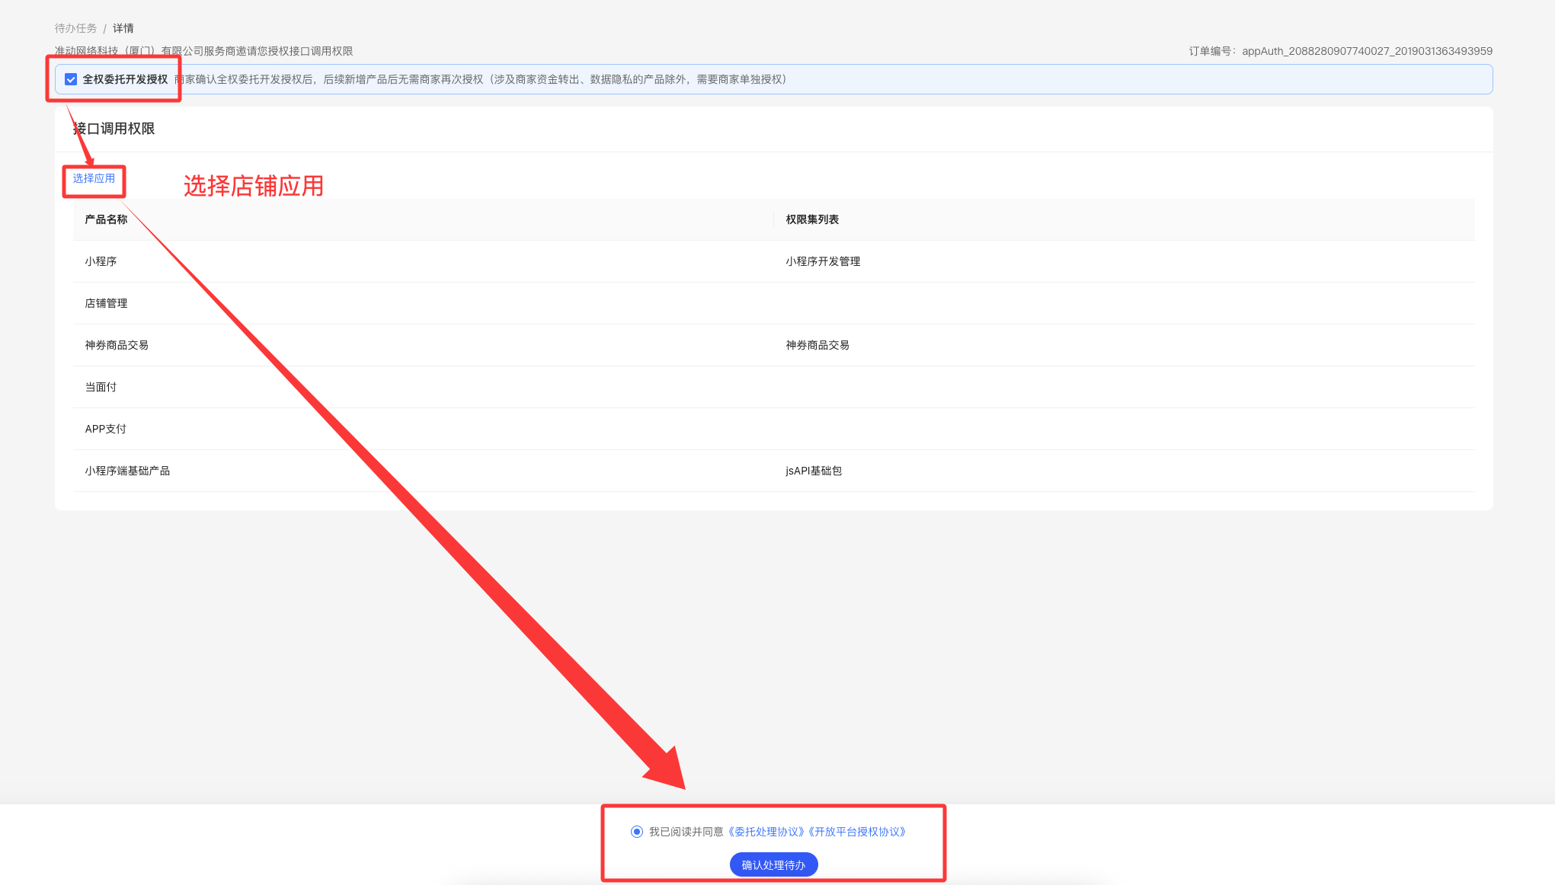Select the 店铺管理 product row
This screenshot has height=885, width=1555.
coord(106,303)
